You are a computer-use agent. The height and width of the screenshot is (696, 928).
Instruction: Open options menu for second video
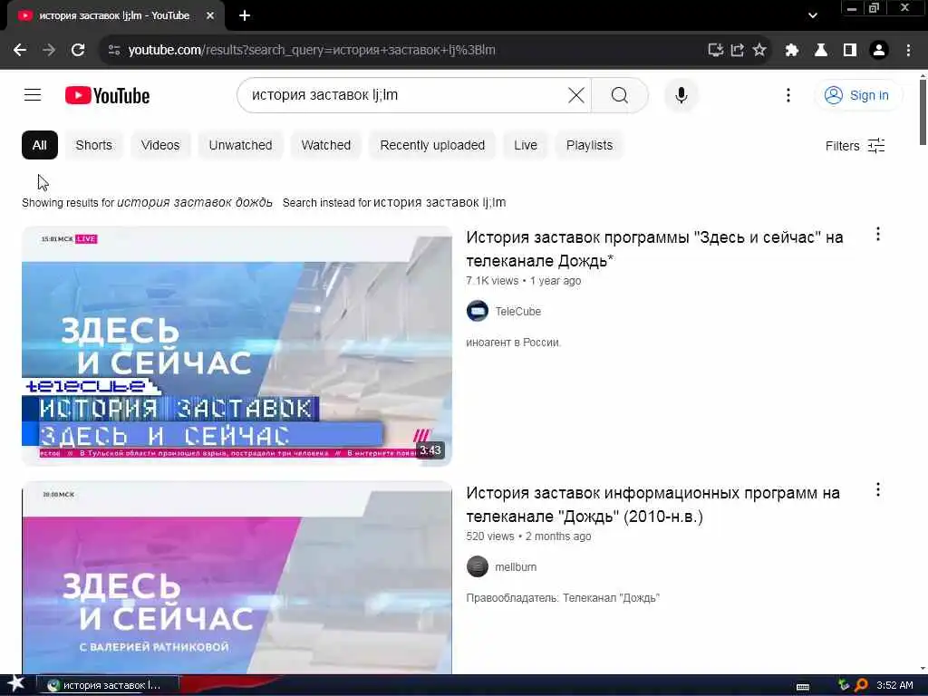[877, 489]
